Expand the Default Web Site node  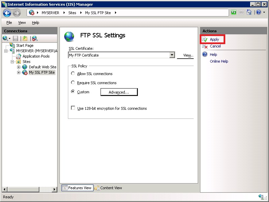(x=19, y=67)
